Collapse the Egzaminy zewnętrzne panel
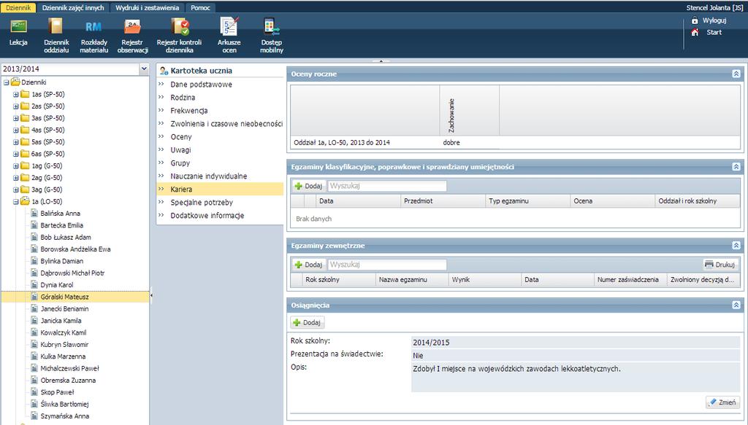This screenshot has width=748, height=425. point(736,246)
